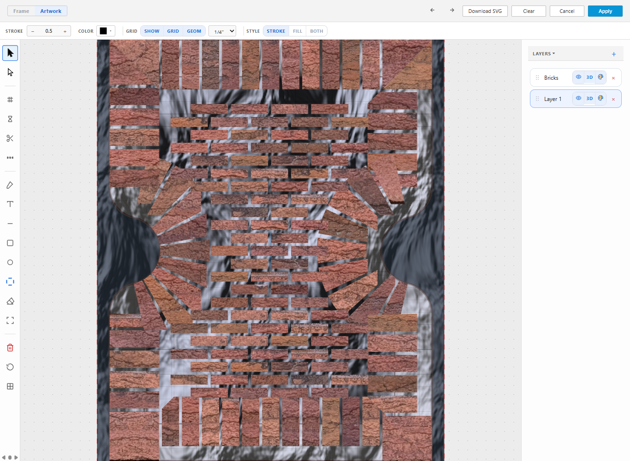Open the table grid layout icon
This screenshot has width=630, height=461.
pos(10,386)
